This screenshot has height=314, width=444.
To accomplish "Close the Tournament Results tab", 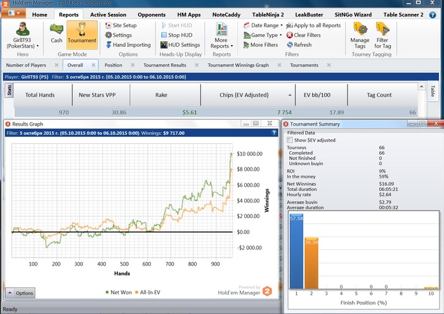I will [197, 65].
